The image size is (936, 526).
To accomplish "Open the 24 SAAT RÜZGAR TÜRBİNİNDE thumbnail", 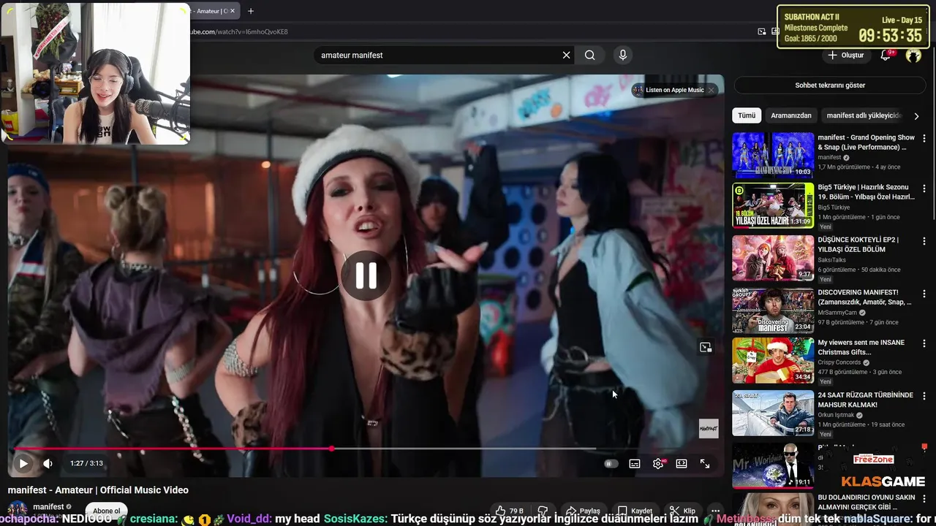I will [x=773, y=413].
